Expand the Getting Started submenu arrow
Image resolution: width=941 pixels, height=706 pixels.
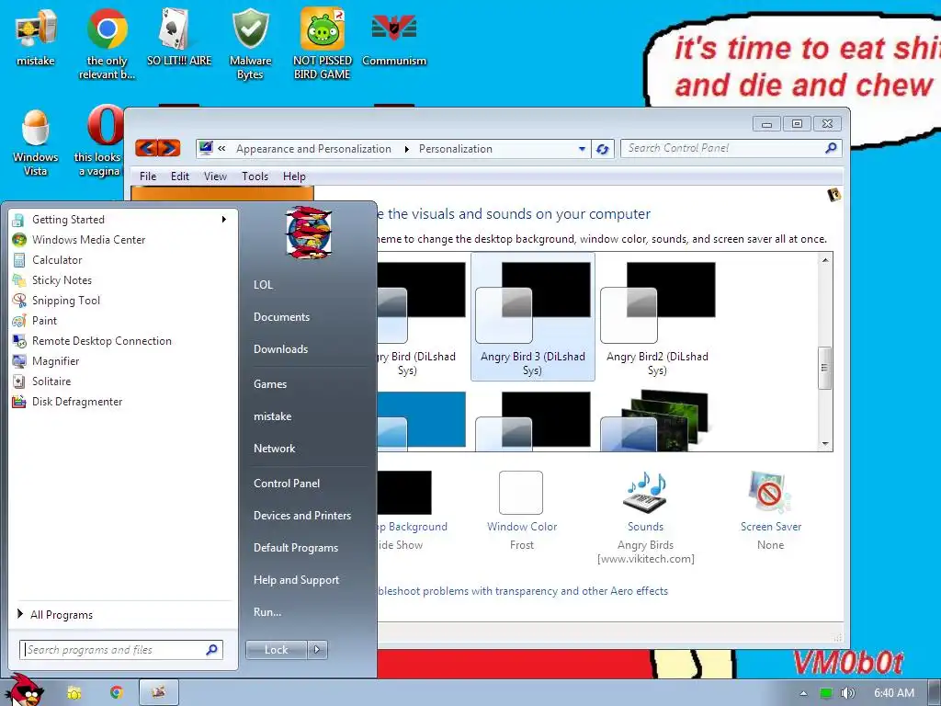tap(224, 220)
